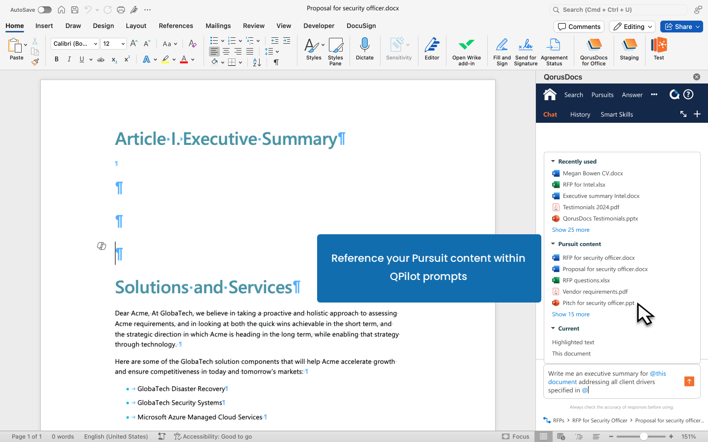The image size is (708, 442).
Task: Select Vendor requirements.pdf
Action: 595,292
